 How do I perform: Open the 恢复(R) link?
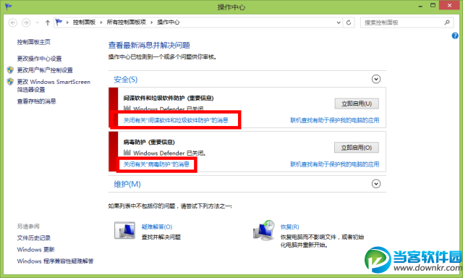click(289, 227)
